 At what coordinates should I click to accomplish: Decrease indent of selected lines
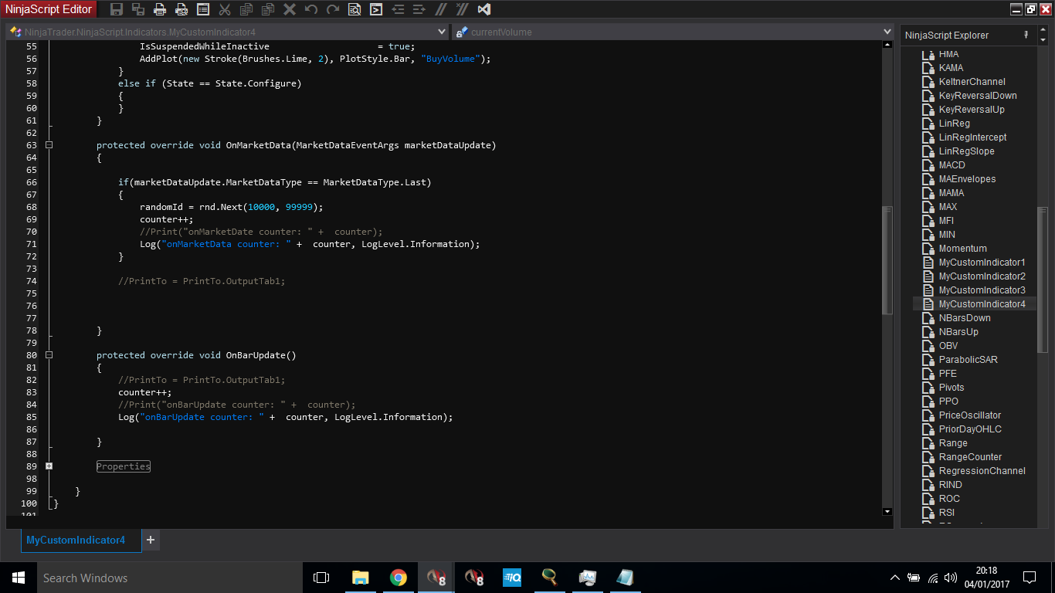click(x=398, y=9)
